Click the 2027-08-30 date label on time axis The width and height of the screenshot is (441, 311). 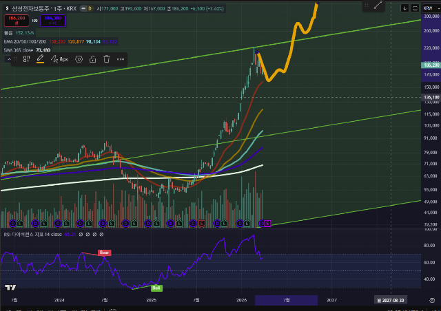pos(391,300)
